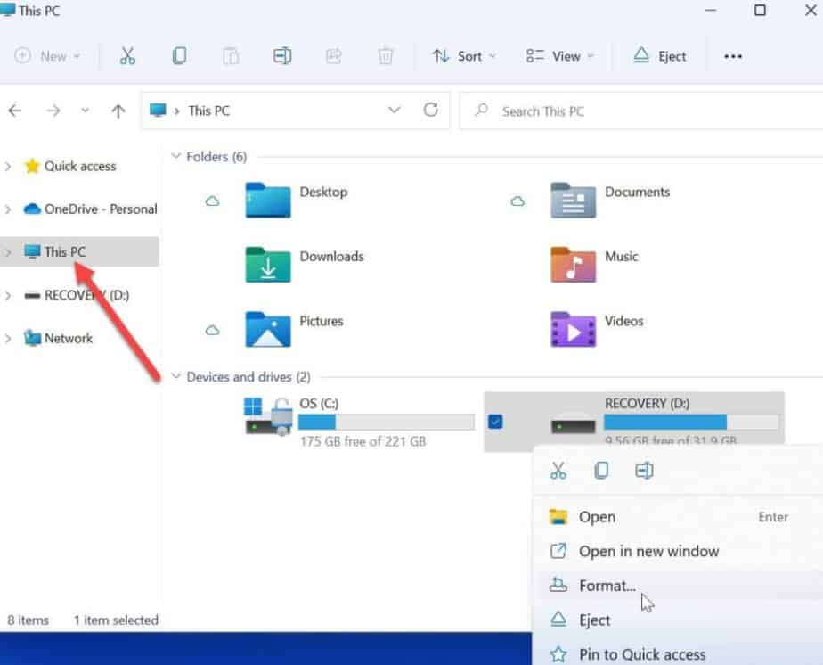Uncheck the RECOVERY (D:) selection checkbox
The image size is (823, 665).
(x=495, y=423)
